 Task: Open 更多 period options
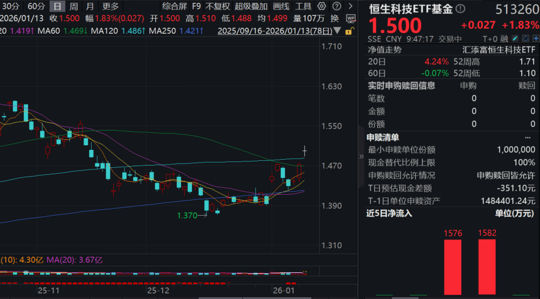click(x=110, y=6)
